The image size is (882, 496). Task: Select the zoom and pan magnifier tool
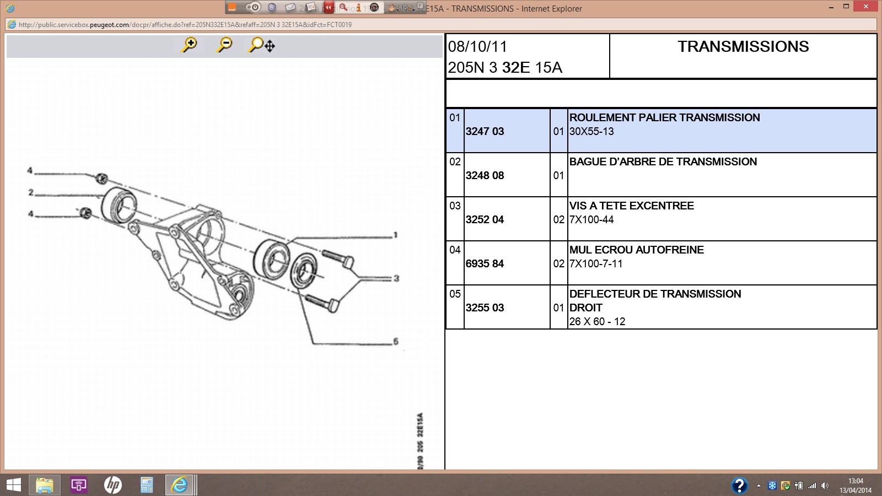(262, 45)
